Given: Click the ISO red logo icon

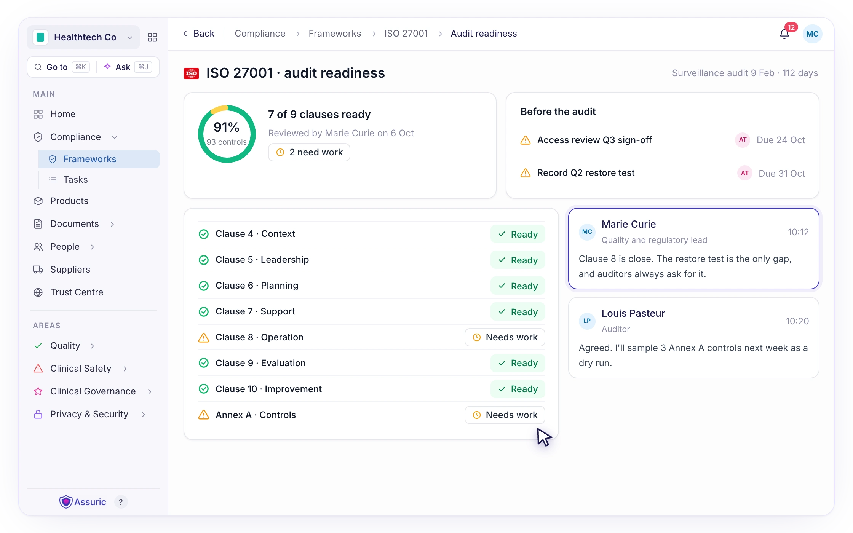Looking at the screenshot, I should pyautogui.click(x=191, y=73).
